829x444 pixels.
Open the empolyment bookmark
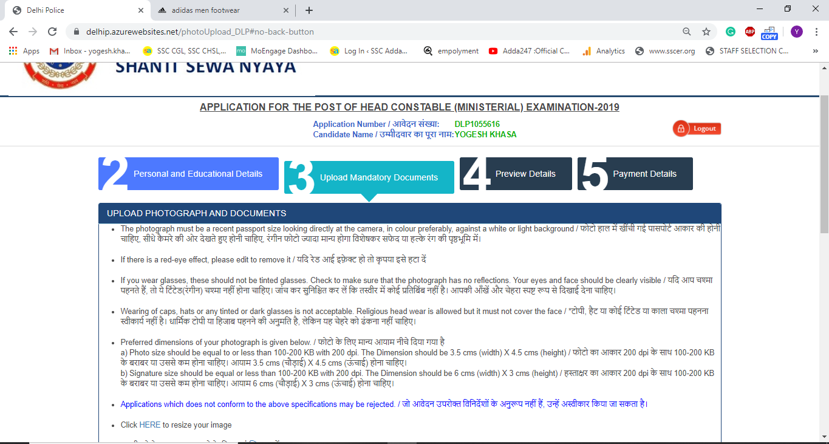point(451,51)
